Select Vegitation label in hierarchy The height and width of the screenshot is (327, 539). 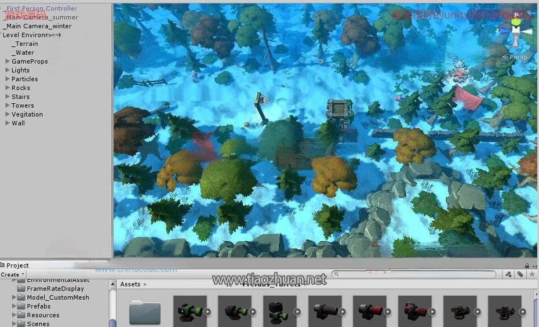coord(27,114)
